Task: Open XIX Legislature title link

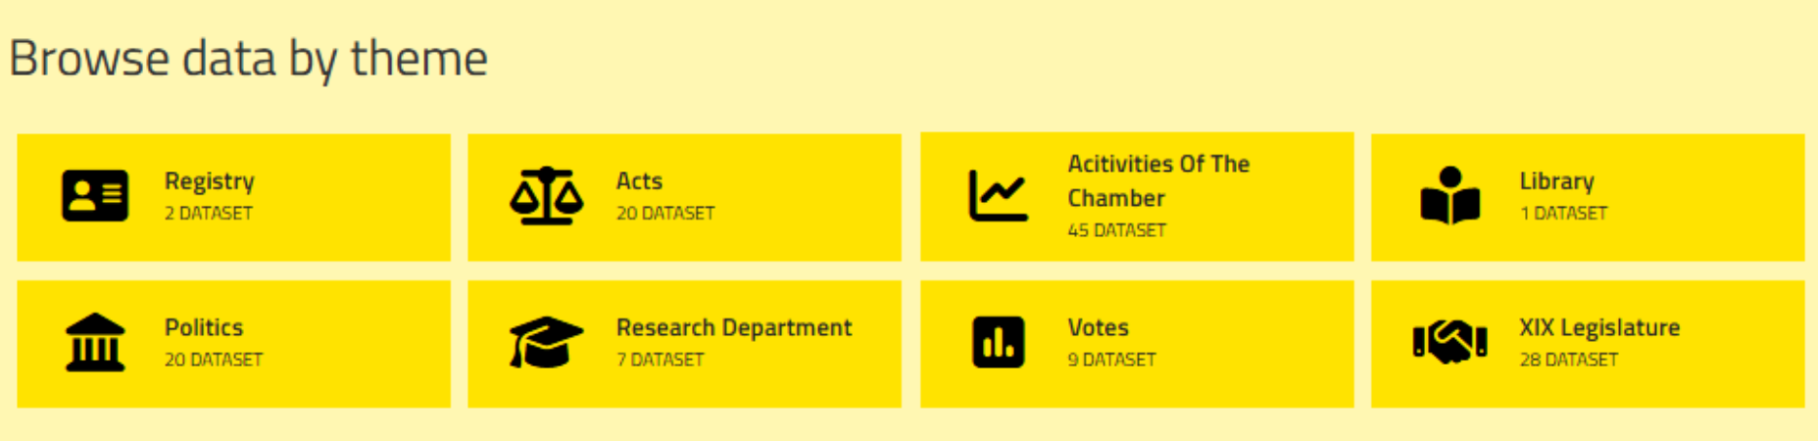Action: point(1599,327)
